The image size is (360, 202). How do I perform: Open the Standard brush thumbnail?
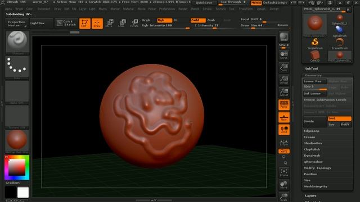pos(17,43)
